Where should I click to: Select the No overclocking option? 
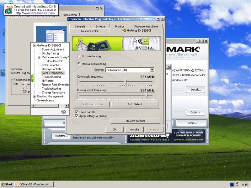(x=79, y=56)
